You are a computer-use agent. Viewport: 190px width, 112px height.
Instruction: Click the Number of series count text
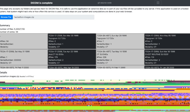coord(9,32)
